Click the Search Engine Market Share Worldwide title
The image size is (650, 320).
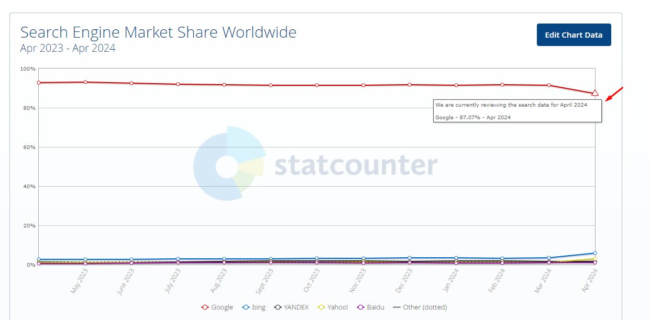point(158,32)
